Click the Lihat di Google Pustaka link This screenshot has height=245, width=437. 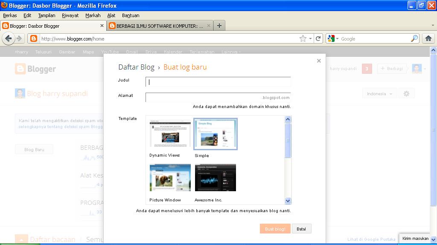pos(371,239)
